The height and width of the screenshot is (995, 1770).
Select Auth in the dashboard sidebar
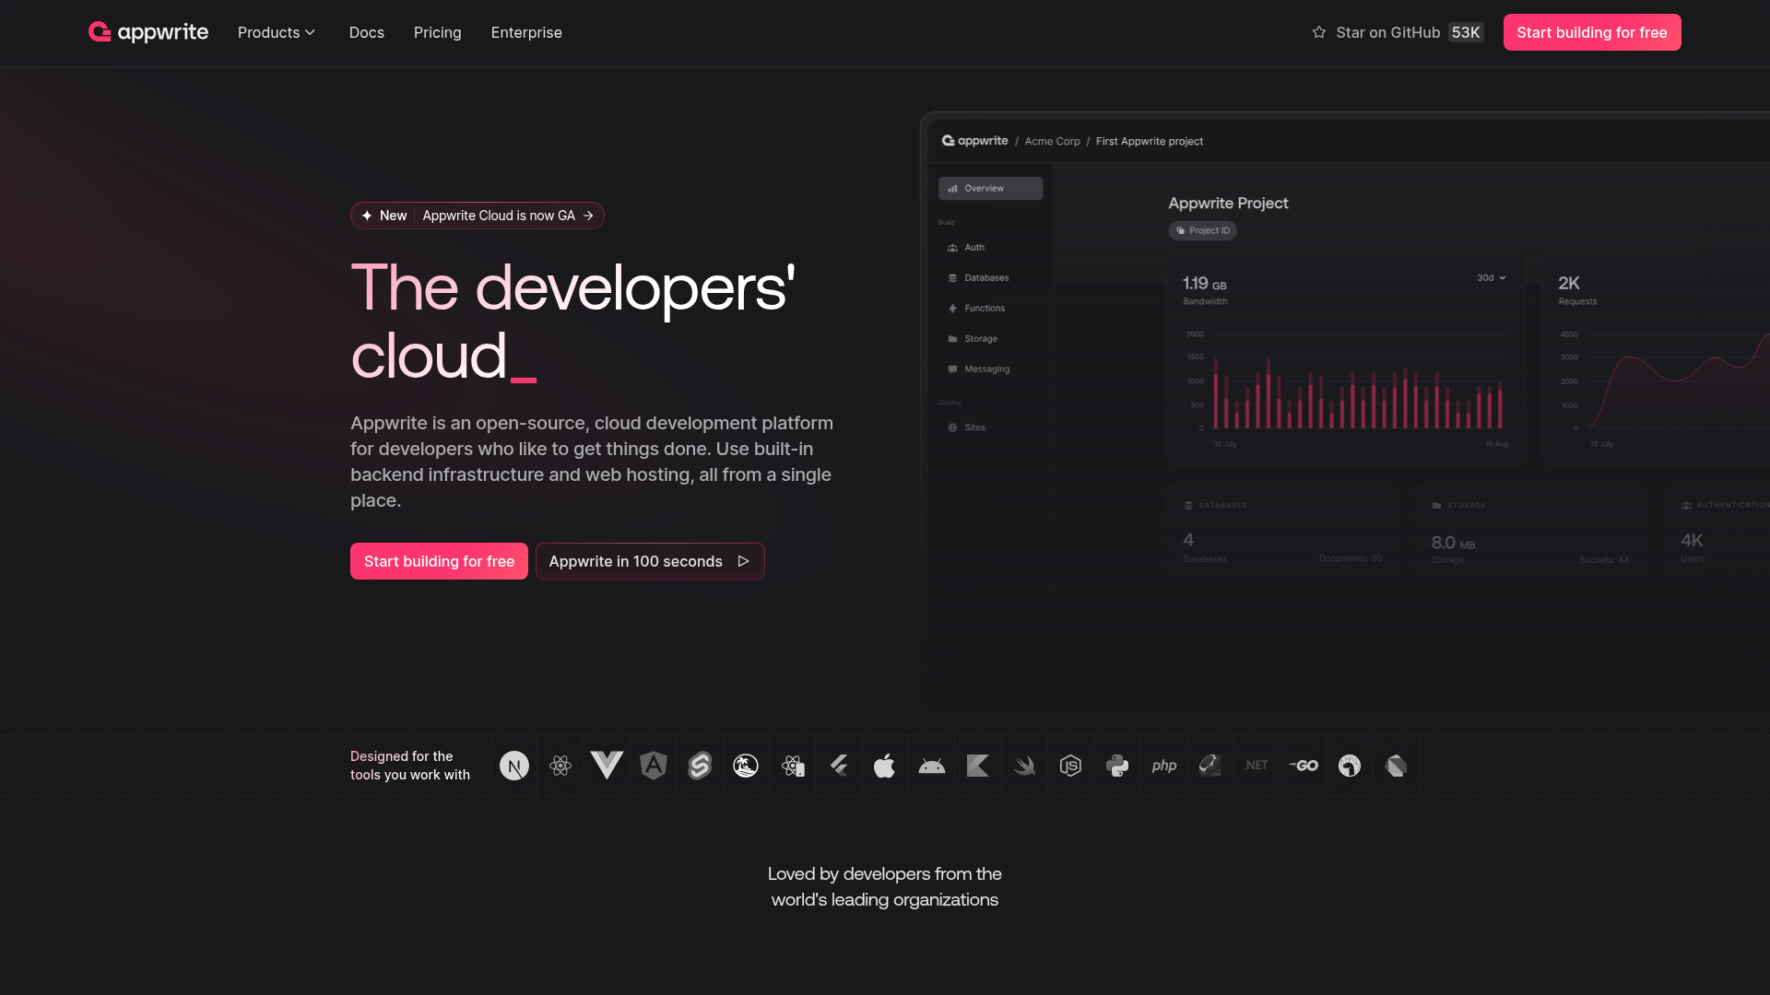pos(974,247)
